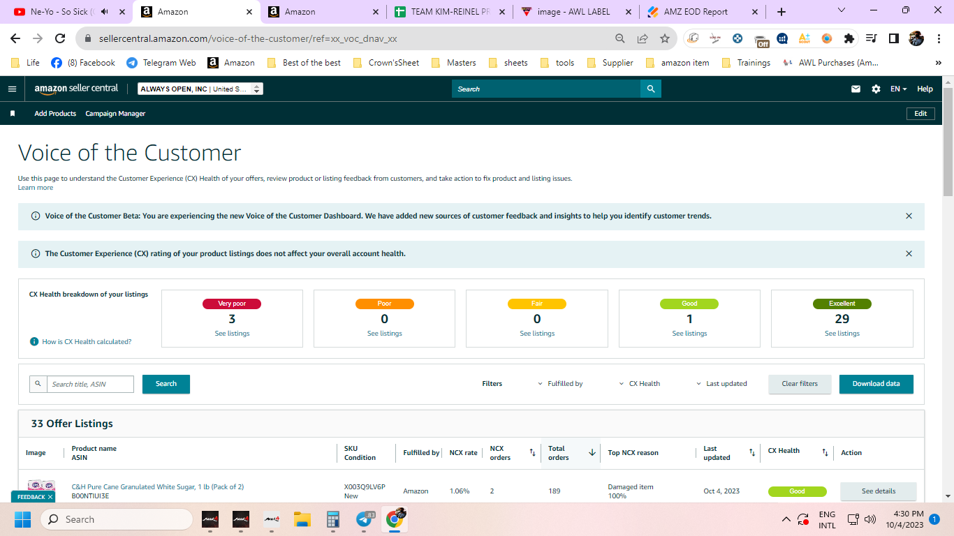This screenshot has width=954, height=536.
Task: Open the Windows Start menu
Action: click(22, 519)
